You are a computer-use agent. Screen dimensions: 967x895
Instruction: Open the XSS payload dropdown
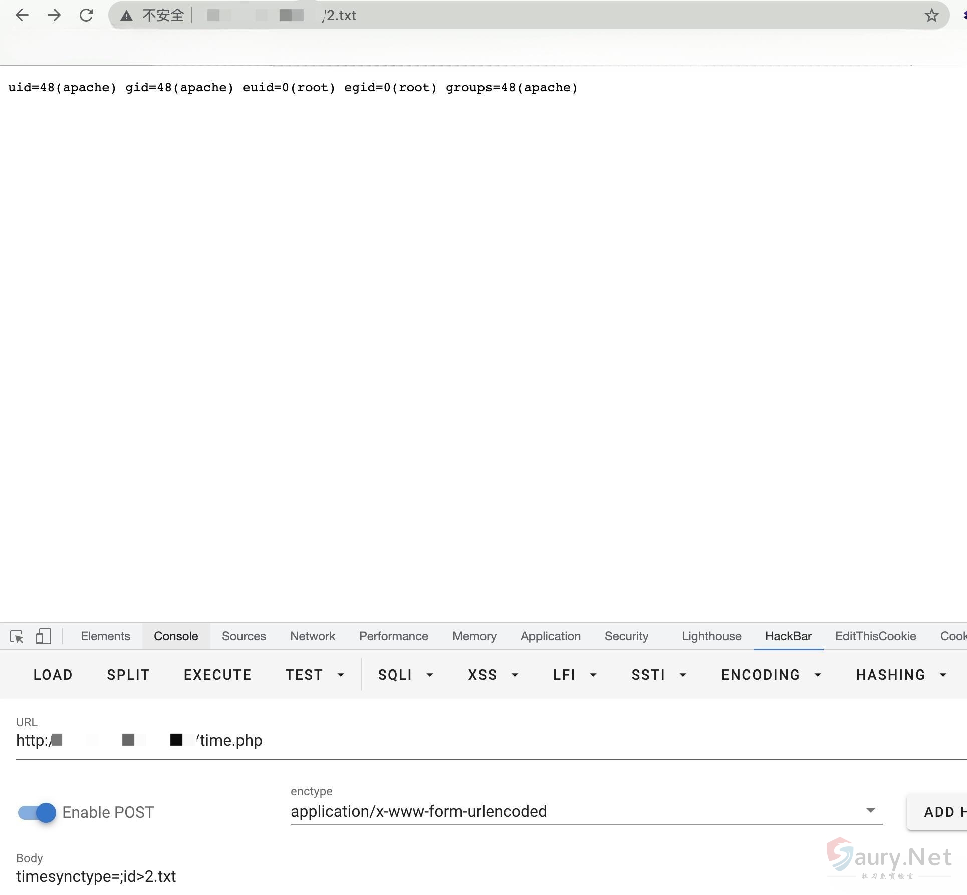pos(493,675)
